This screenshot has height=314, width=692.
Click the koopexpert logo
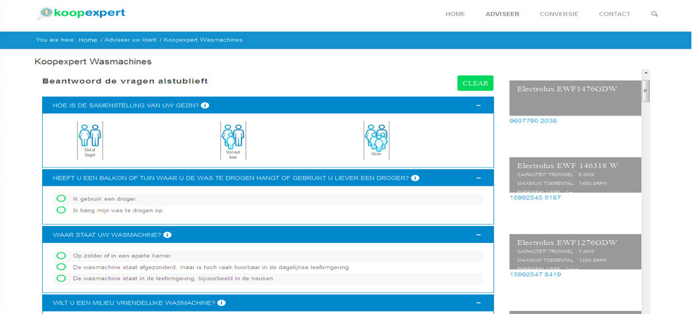tap(81, 14)
